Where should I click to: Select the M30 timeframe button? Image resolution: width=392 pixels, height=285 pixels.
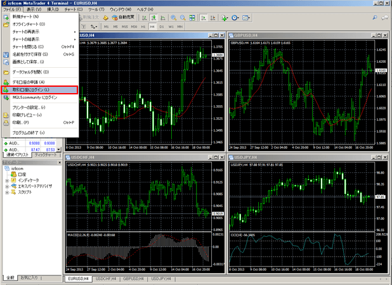pos(134,27)
